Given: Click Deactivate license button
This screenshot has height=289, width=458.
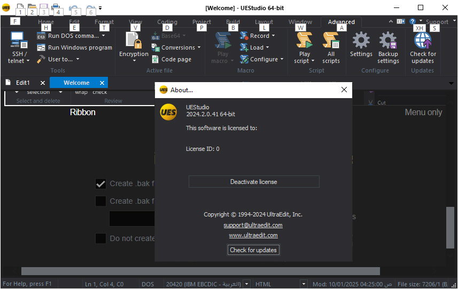Looking at the screenshot, I should coord(254,182).
